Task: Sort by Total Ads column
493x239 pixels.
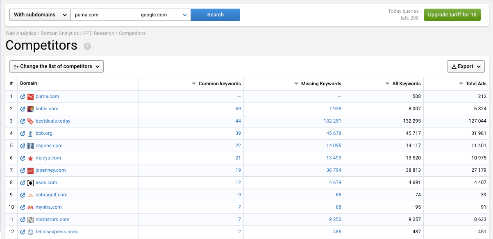Action: 473,84
